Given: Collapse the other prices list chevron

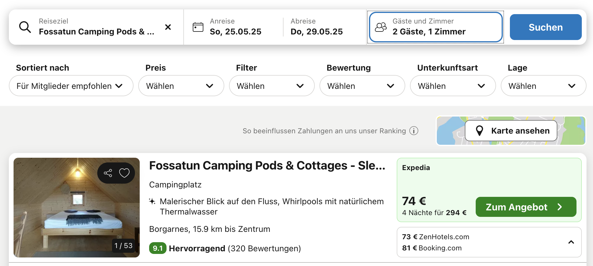Looking at the screenshot, I should pyautogui.click(x=571, y=242).
